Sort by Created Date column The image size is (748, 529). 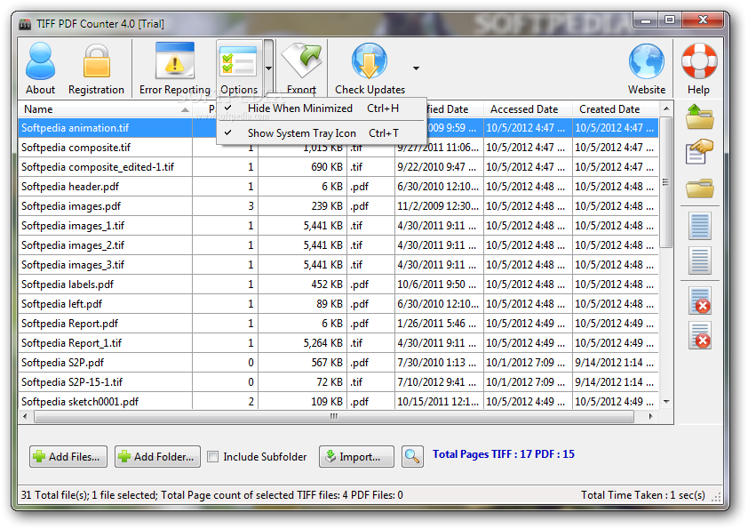[616, 109]
